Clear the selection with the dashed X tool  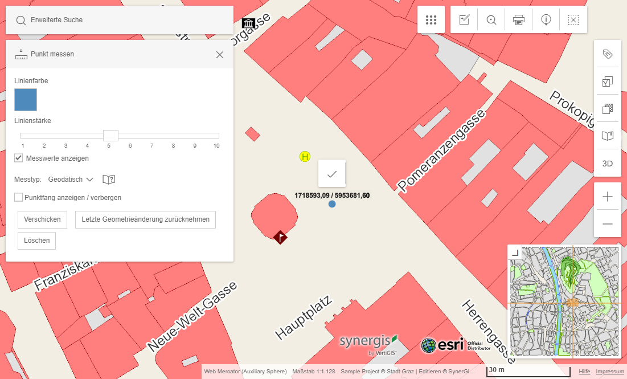573,19
